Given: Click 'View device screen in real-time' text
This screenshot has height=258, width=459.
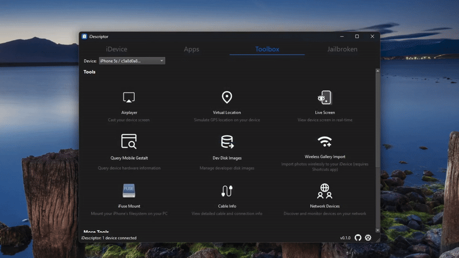Looking at the screenshot, I should click(325, 120).
